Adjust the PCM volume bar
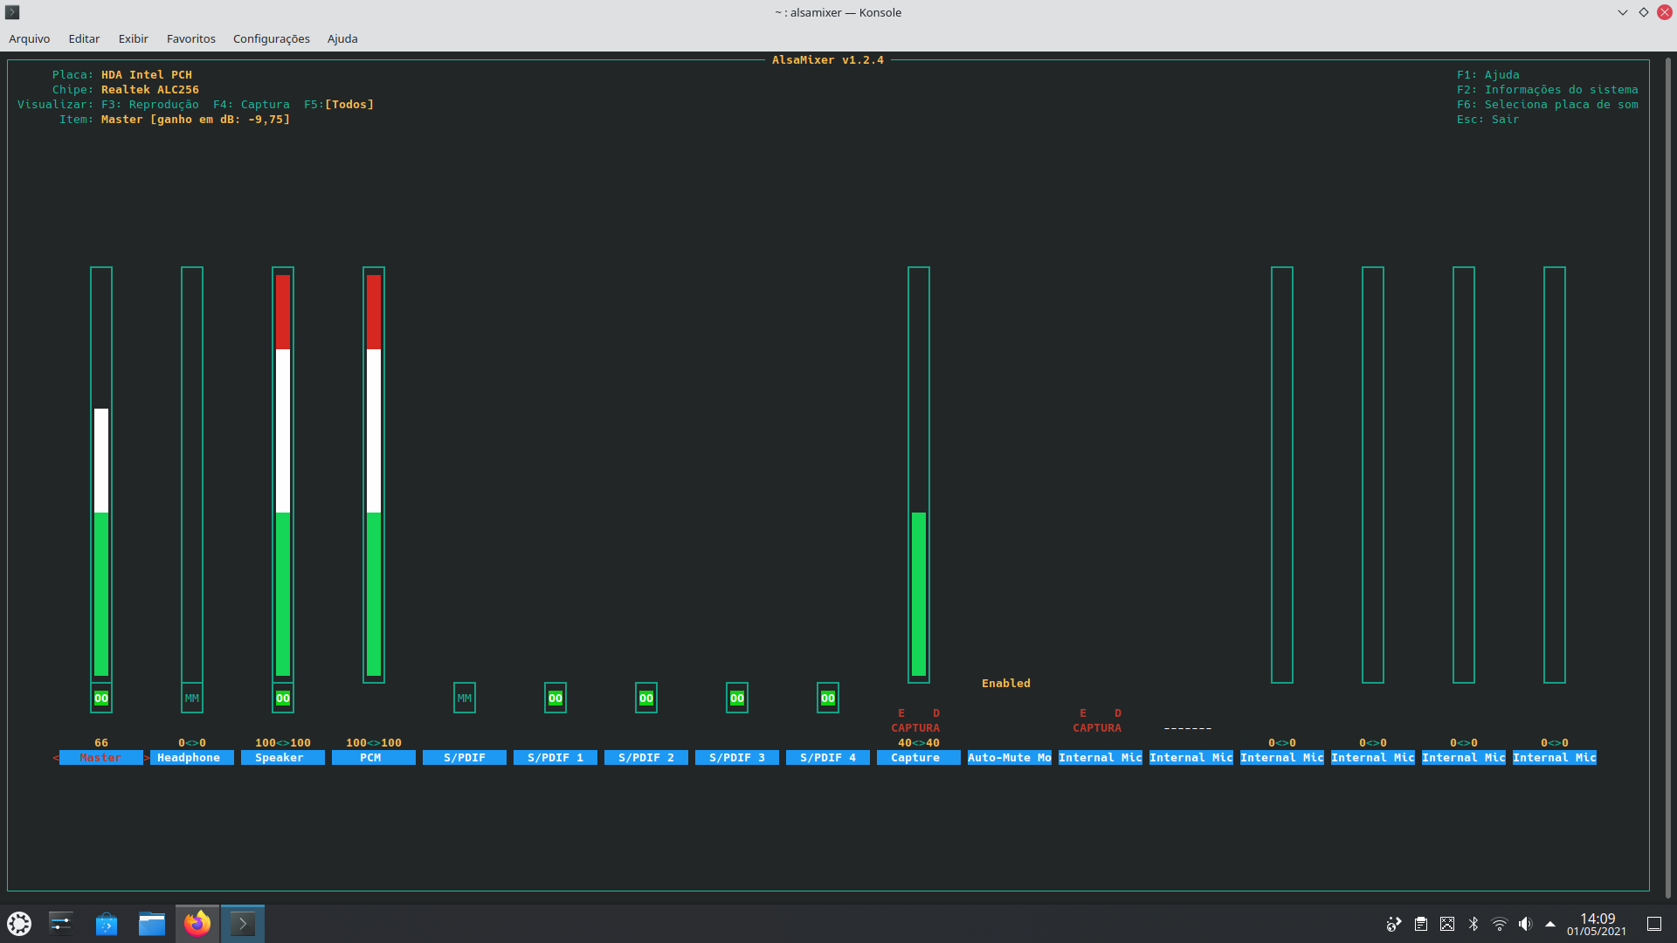Viewport: 1677px width, 943px height. [374, 474]
